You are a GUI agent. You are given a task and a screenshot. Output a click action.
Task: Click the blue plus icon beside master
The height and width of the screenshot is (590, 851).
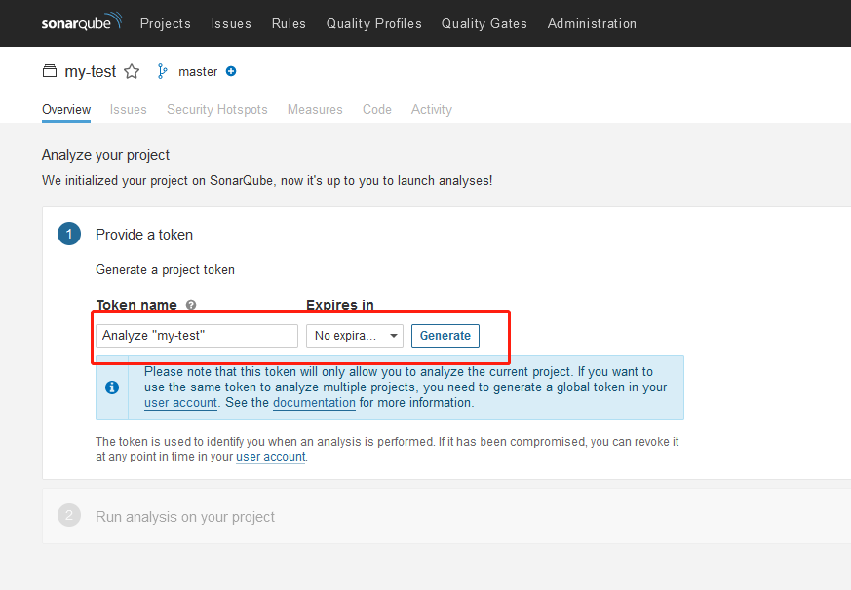231,71
